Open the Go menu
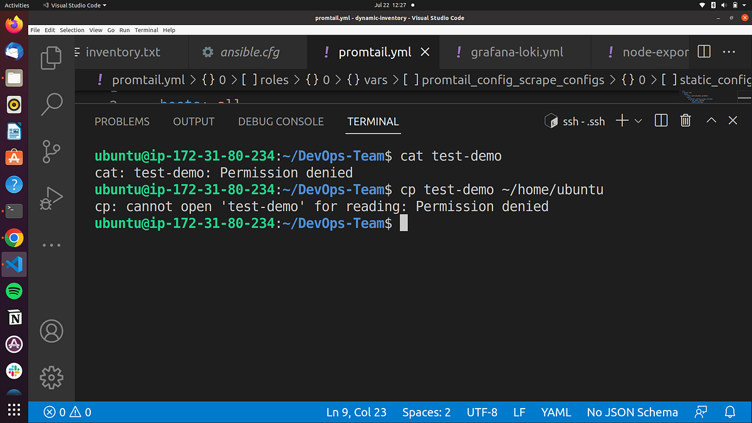 (110, 30)
